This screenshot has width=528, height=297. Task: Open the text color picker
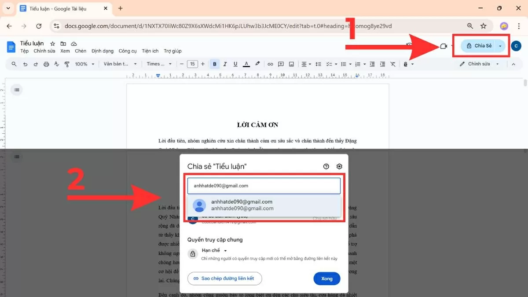246,64
